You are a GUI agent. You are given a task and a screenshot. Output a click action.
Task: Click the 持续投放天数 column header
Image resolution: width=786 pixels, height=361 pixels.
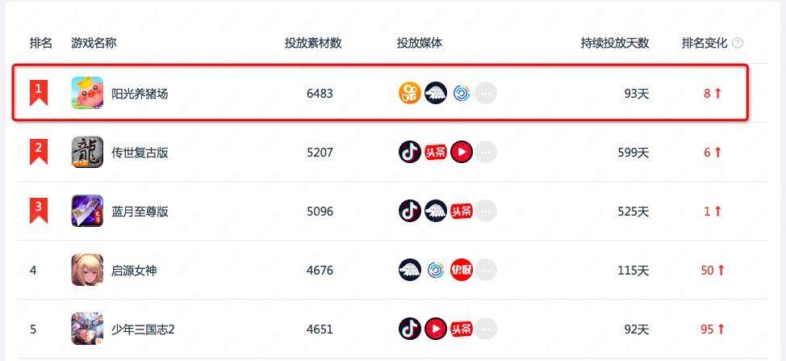pos(615,43)
